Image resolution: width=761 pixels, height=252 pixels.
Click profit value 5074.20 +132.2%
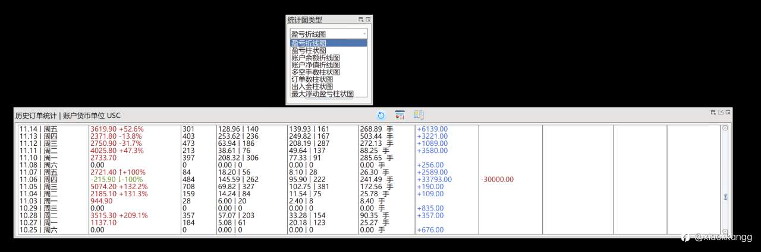coord(119,186)
